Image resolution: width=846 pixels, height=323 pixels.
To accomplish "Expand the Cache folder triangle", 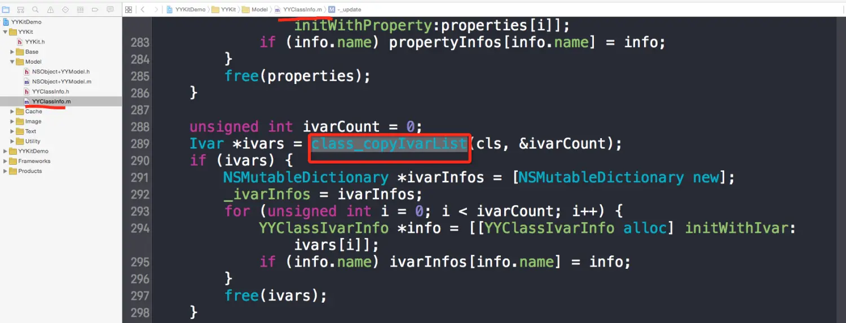I will click(x=12, y=112).
